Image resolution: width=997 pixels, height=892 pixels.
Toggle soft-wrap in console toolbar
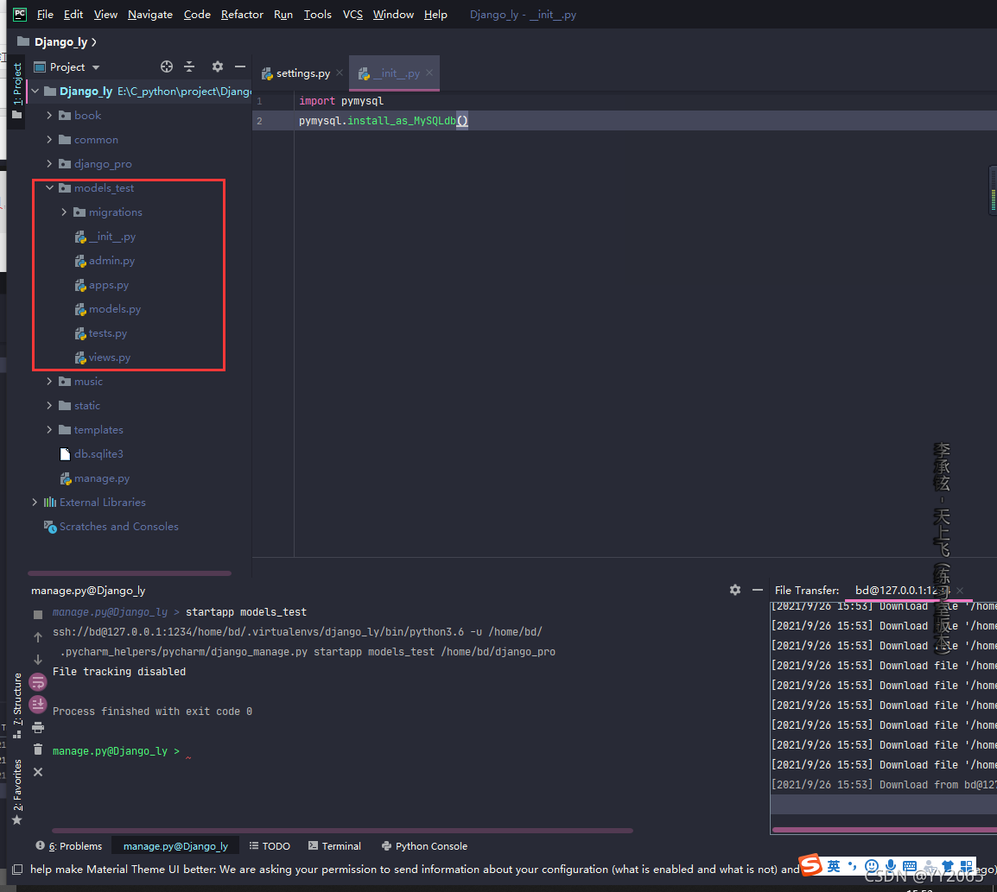tap(38, 682)
